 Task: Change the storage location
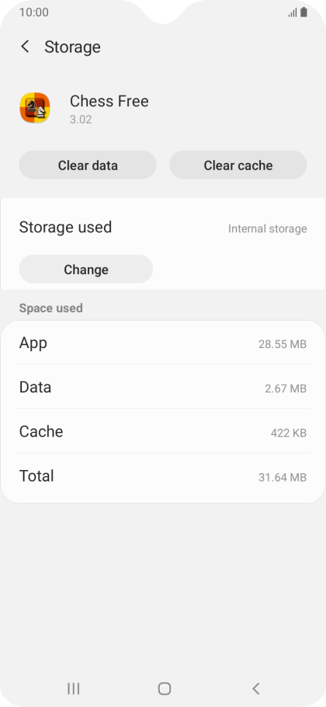pos(86,269)
